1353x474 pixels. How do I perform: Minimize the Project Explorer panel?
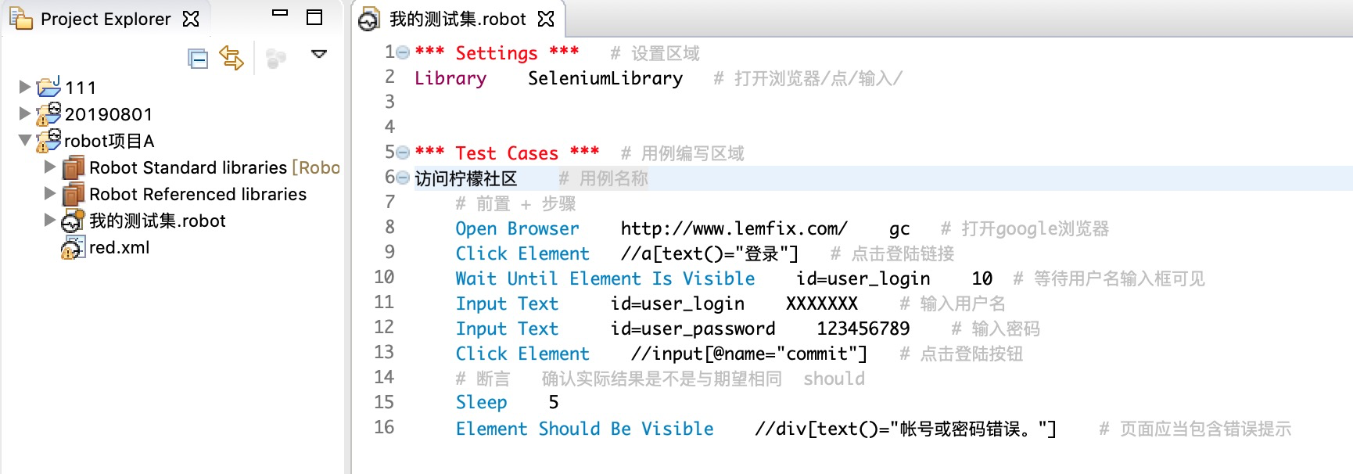click(x=280, y=13)
